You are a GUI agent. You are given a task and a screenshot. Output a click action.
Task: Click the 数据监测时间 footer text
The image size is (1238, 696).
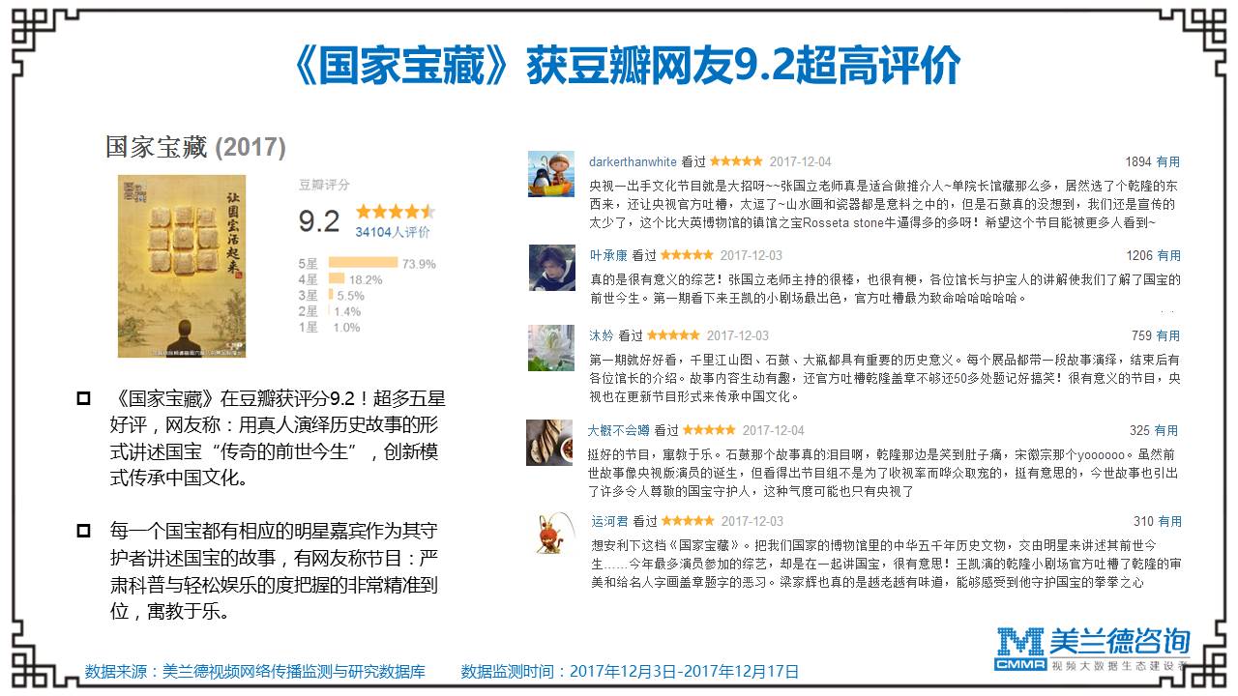coord(631,671)
